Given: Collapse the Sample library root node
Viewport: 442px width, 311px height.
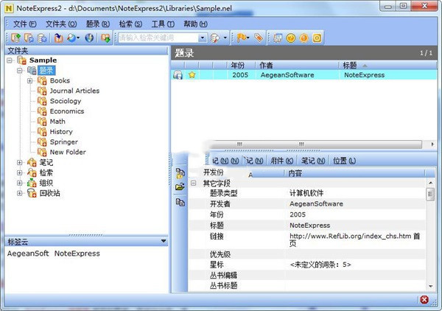Looking at the screenshot, I should 10,60.
